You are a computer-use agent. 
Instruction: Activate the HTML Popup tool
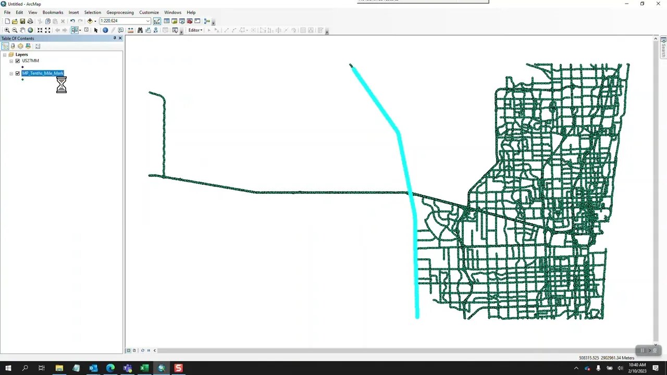(120, 30)
